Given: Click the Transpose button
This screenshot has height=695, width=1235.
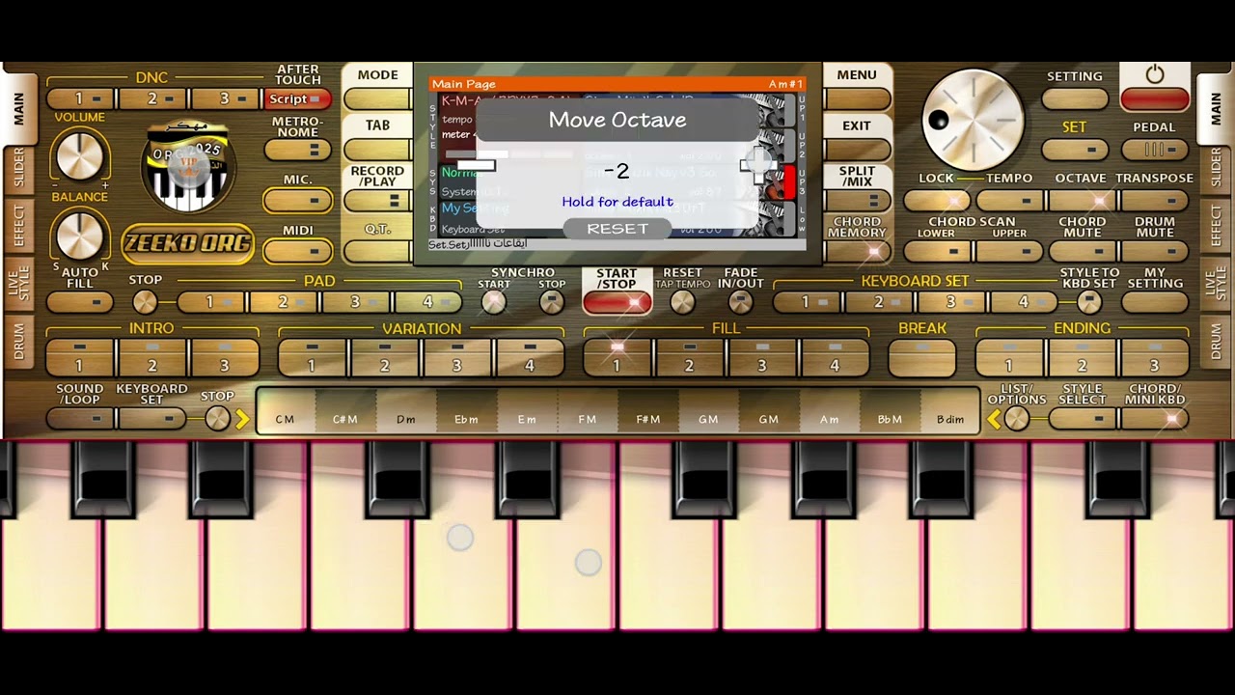Looking at the screenshot, I should pyautogui.click(x=1154, y=201).
